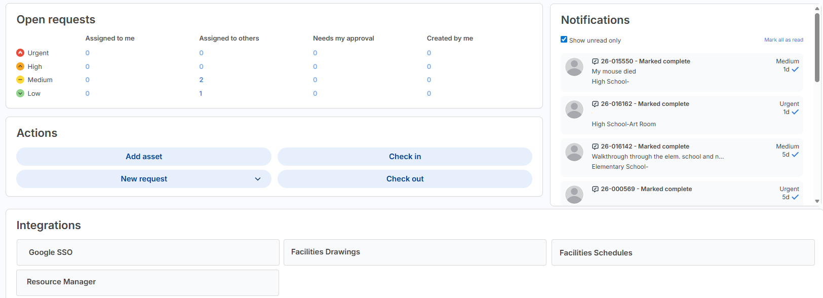
Task: Click the Check out button
Action: (405, 178)
